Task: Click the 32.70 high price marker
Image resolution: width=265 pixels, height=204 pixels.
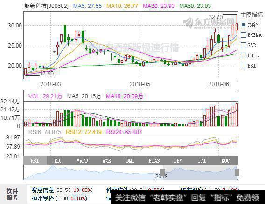Action: [x=216, y=17]
